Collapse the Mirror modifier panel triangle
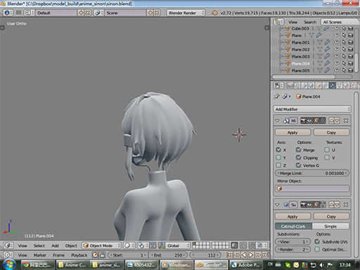The width and height of the screenshot is (360, 270). pos(277,120)
